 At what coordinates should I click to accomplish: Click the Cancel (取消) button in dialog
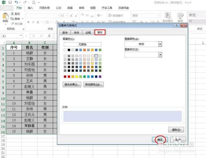178,140
